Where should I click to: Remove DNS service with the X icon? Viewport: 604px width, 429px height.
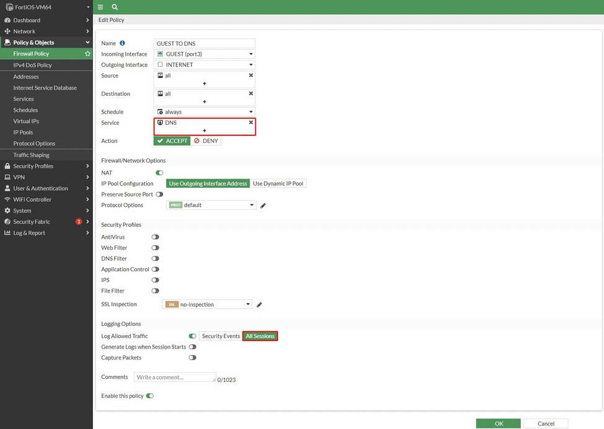tap(251, 122)
